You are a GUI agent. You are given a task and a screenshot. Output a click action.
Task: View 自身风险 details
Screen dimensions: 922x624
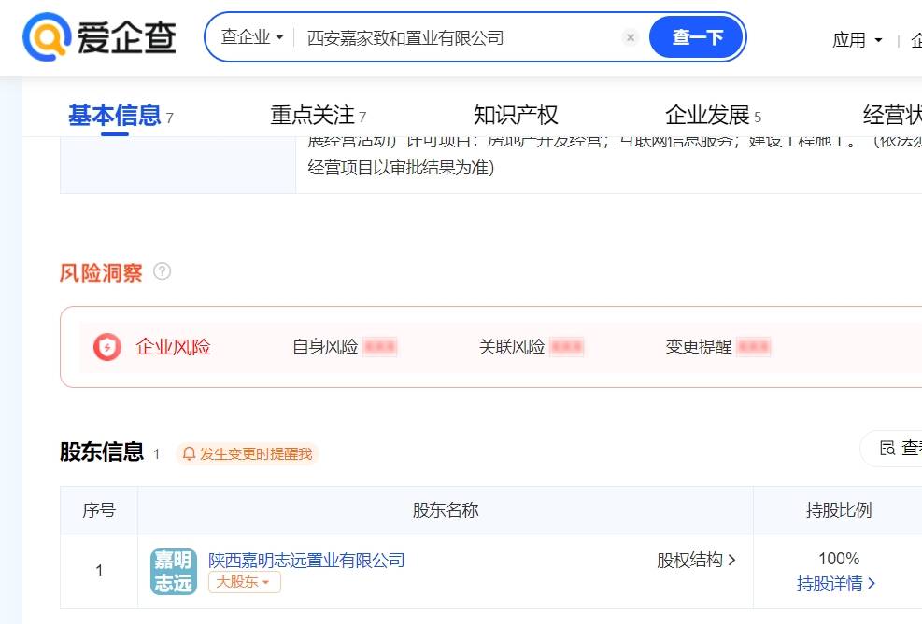click(345, 347)
